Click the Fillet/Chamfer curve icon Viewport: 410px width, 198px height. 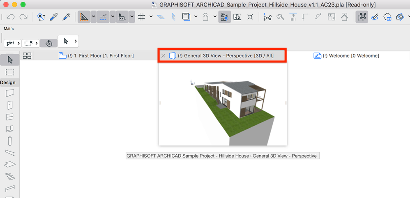319,17
